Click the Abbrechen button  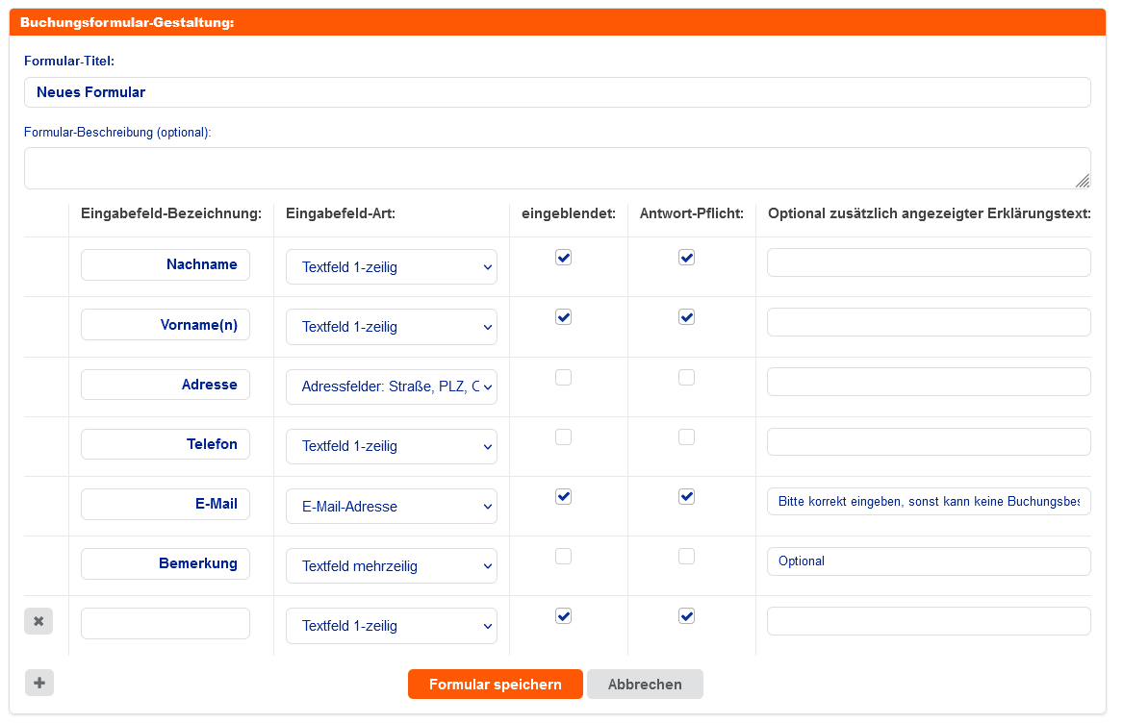pos(645,685)
